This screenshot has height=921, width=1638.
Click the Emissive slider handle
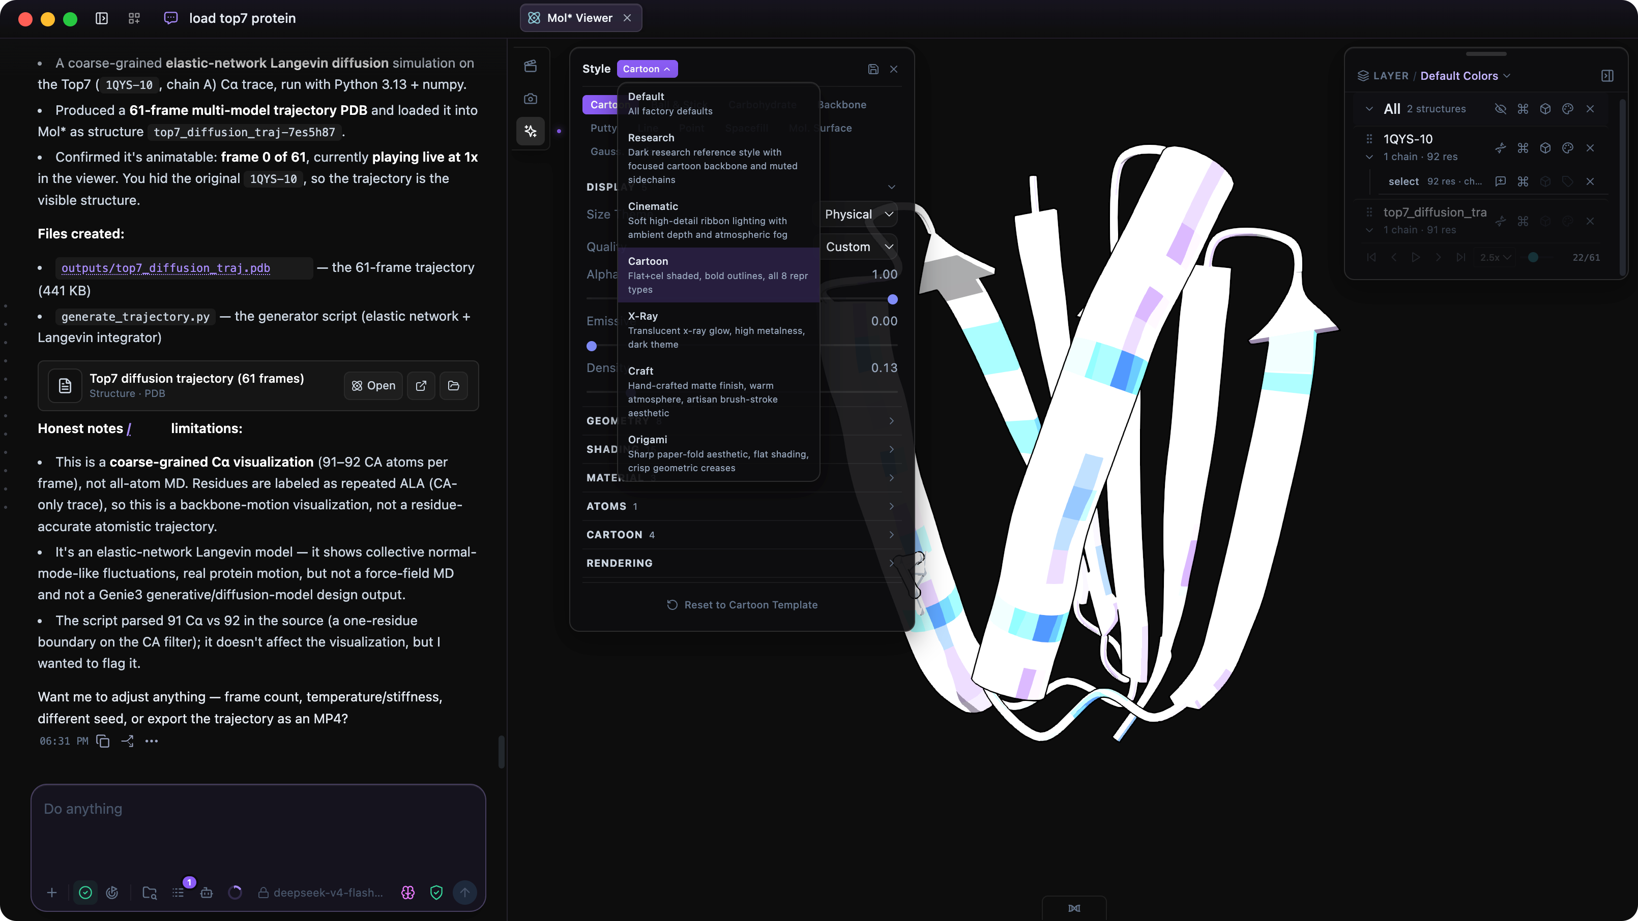[591, 346]
